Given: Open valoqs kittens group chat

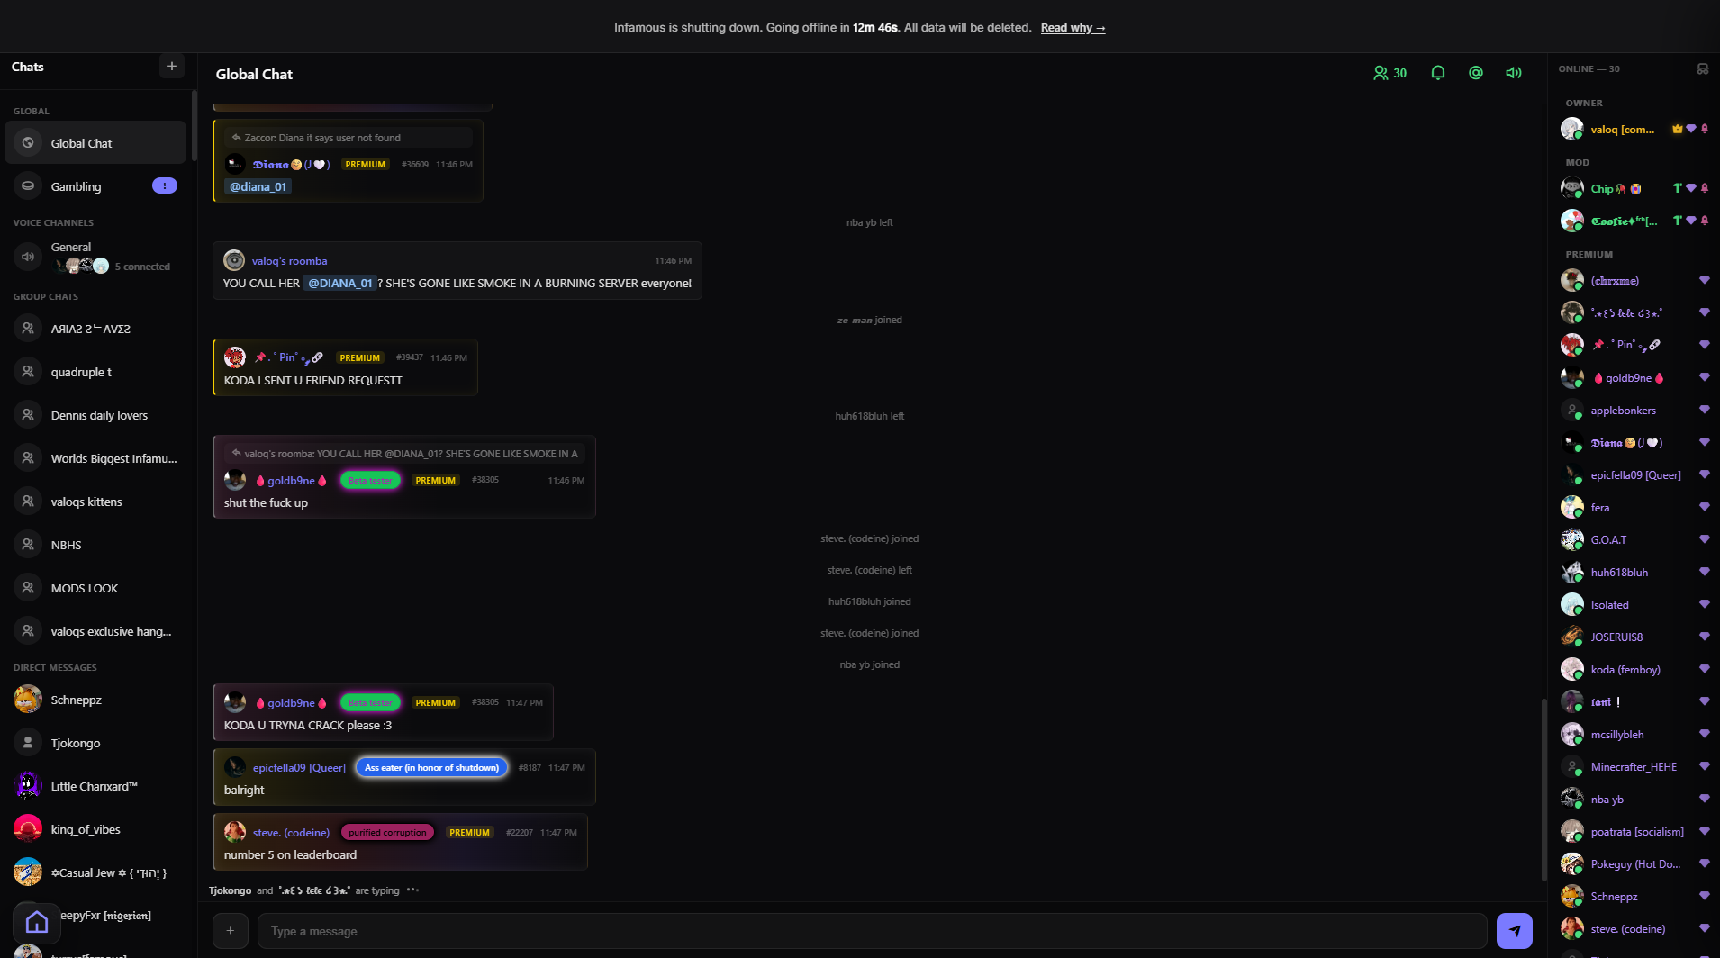Looking at the screenshot, I should (95, 502).
